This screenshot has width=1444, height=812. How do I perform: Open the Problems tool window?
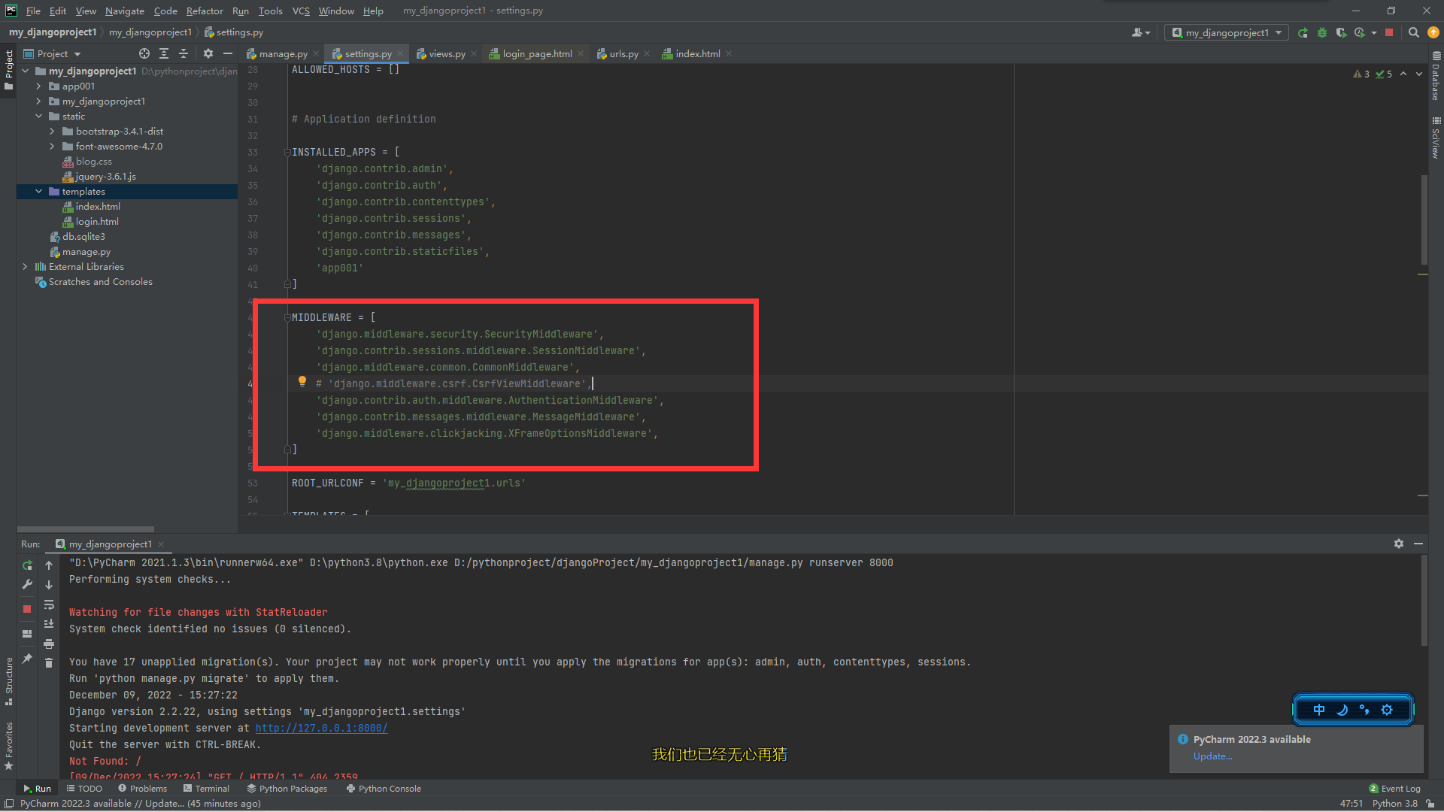pyautogui.click(x=142, y=789)
